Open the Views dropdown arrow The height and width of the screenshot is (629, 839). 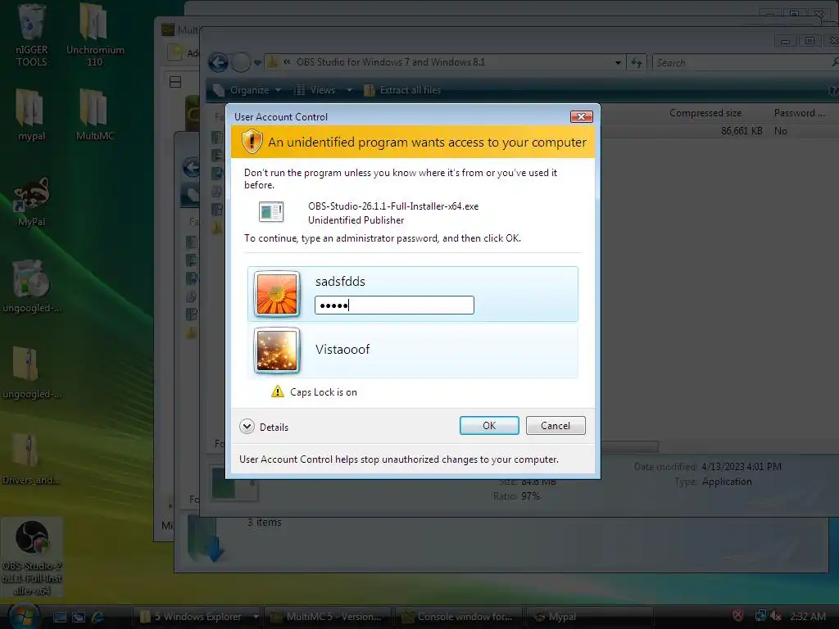click(x=349, y=90)
